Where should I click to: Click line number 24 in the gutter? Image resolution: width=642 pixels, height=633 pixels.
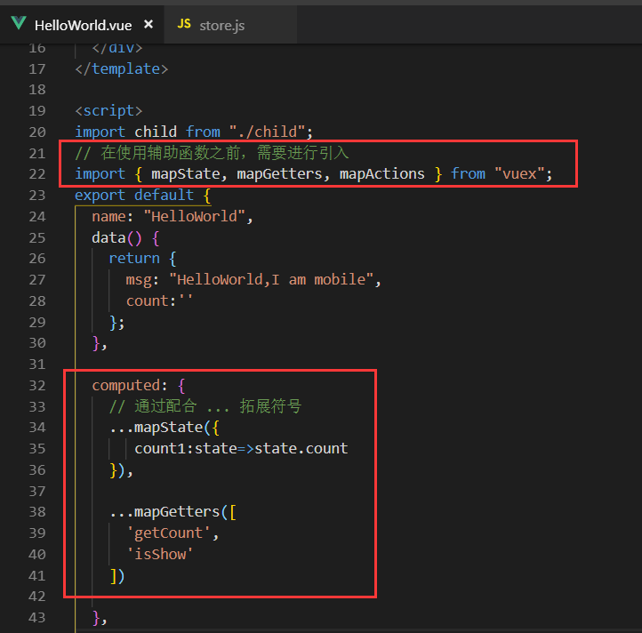[37, 217]
